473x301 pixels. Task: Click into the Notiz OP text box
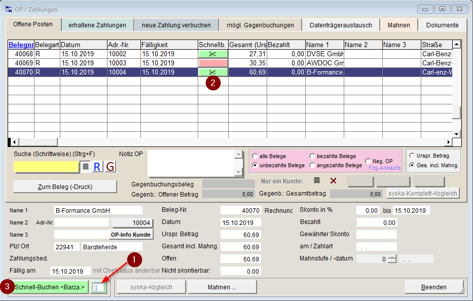click(x=191, y=163)
